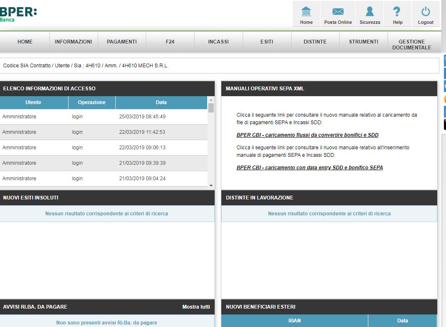446x327 pixels.
Task: Open the STRUMENTI menu
Action: 363,42
